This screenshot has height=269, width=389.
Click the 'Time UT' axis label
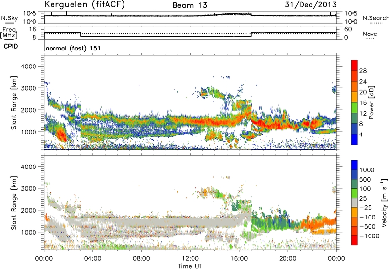tap(190, 266)
